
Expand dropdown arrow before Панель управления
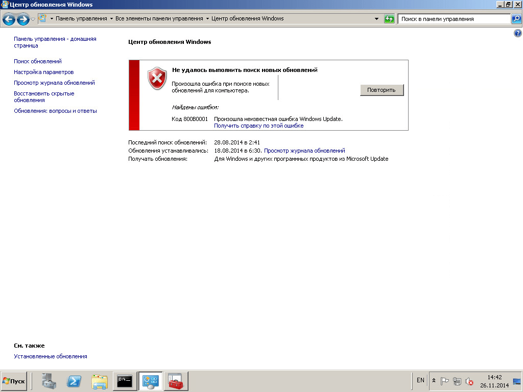pos(52,19)
